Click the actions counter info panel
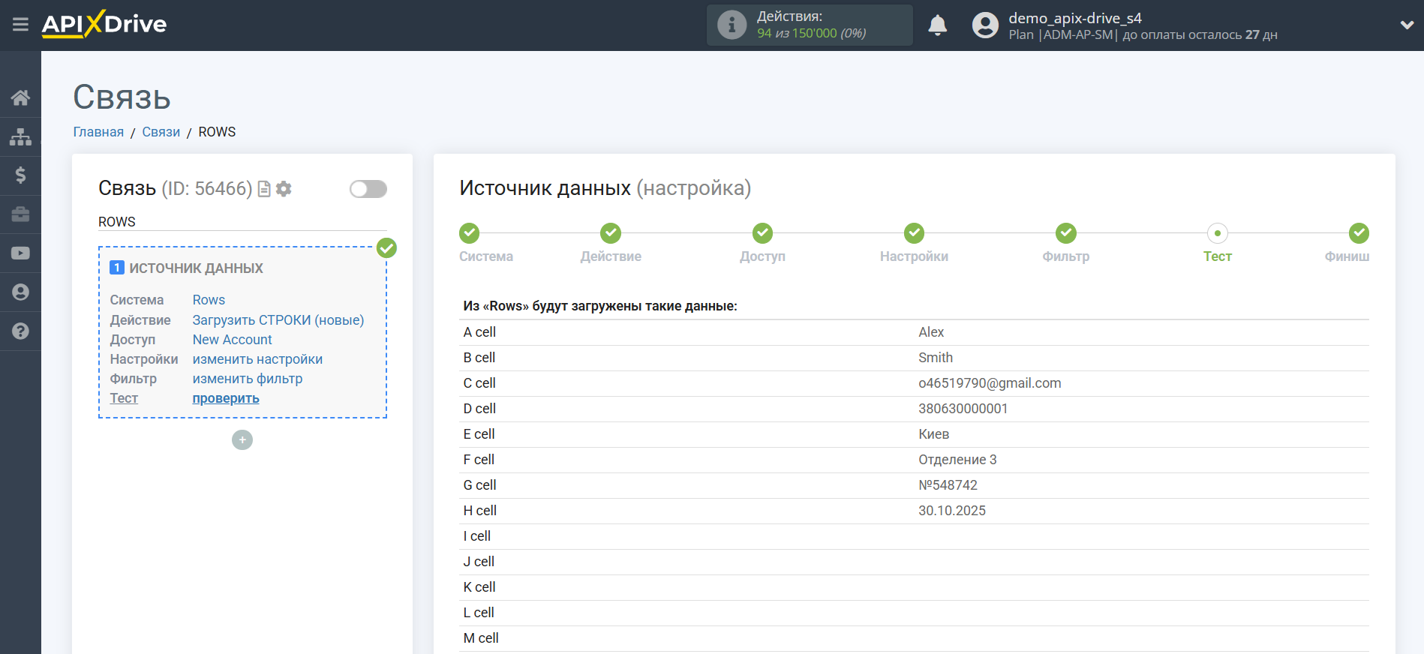This screenshot has height=654, width=1424. point(809,25)
